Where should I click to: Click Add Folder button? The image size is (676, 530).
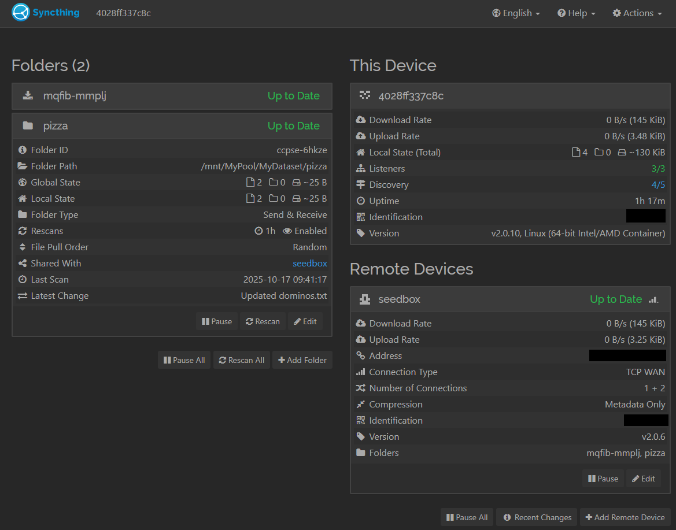[x=302, y=360]
